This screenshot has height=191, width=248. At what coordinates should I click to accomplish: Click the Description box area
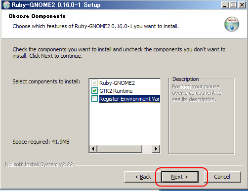(201, 117)
